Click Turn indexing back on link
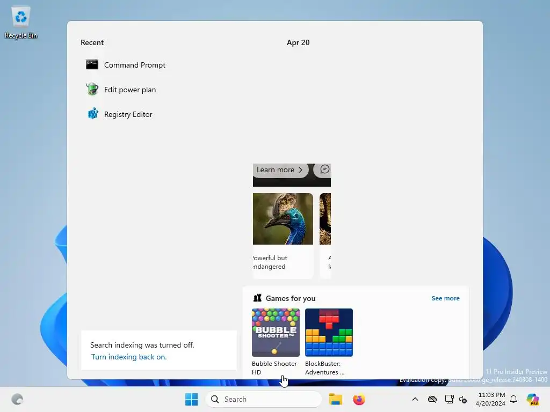 (x=129, y=357)
